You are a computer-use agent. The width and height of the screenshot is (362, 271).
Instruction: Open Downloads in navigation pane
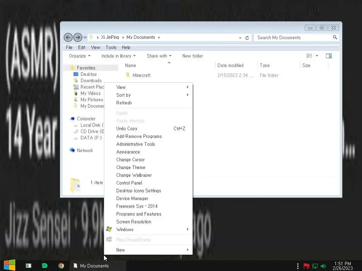(91, 81)
